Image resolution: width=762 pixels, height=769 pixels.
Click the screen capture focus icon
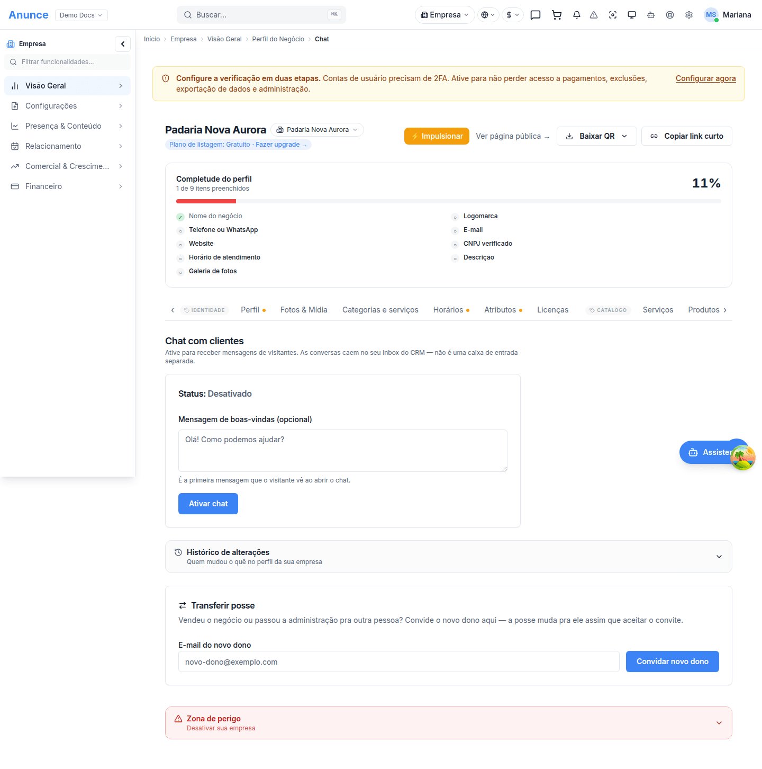(613, 15)
